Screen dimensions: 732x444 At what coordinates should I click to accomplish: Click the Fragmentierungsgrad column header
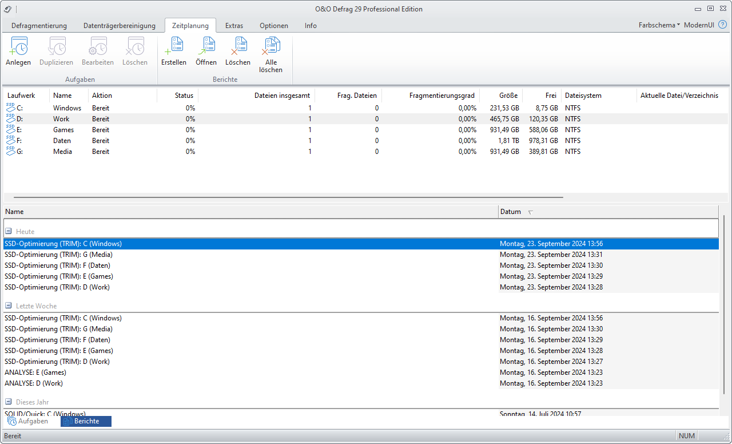[x=431, y=96]
